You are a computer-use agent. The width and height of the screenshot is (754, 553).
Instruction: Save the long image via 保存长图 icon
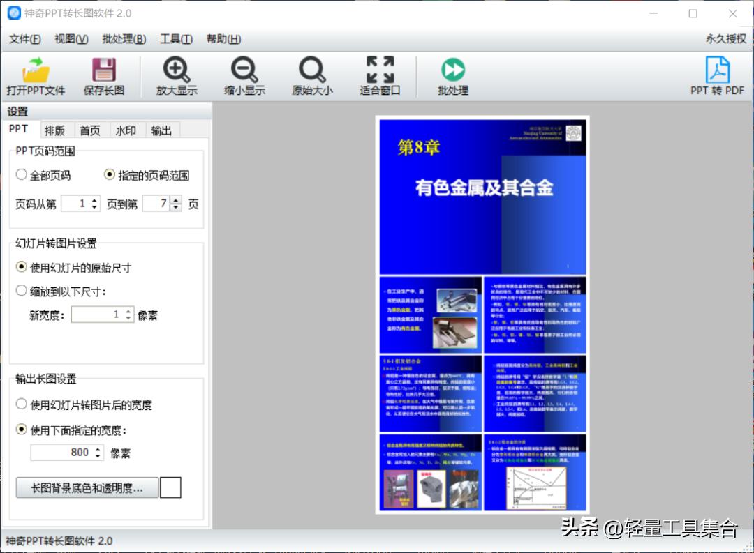click(104, 75)
